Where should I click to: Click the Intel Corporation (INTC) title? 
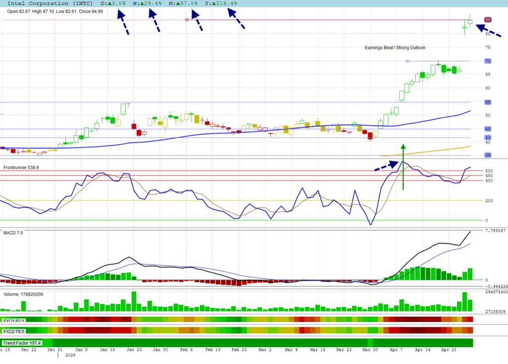click(x=49, y=3)
